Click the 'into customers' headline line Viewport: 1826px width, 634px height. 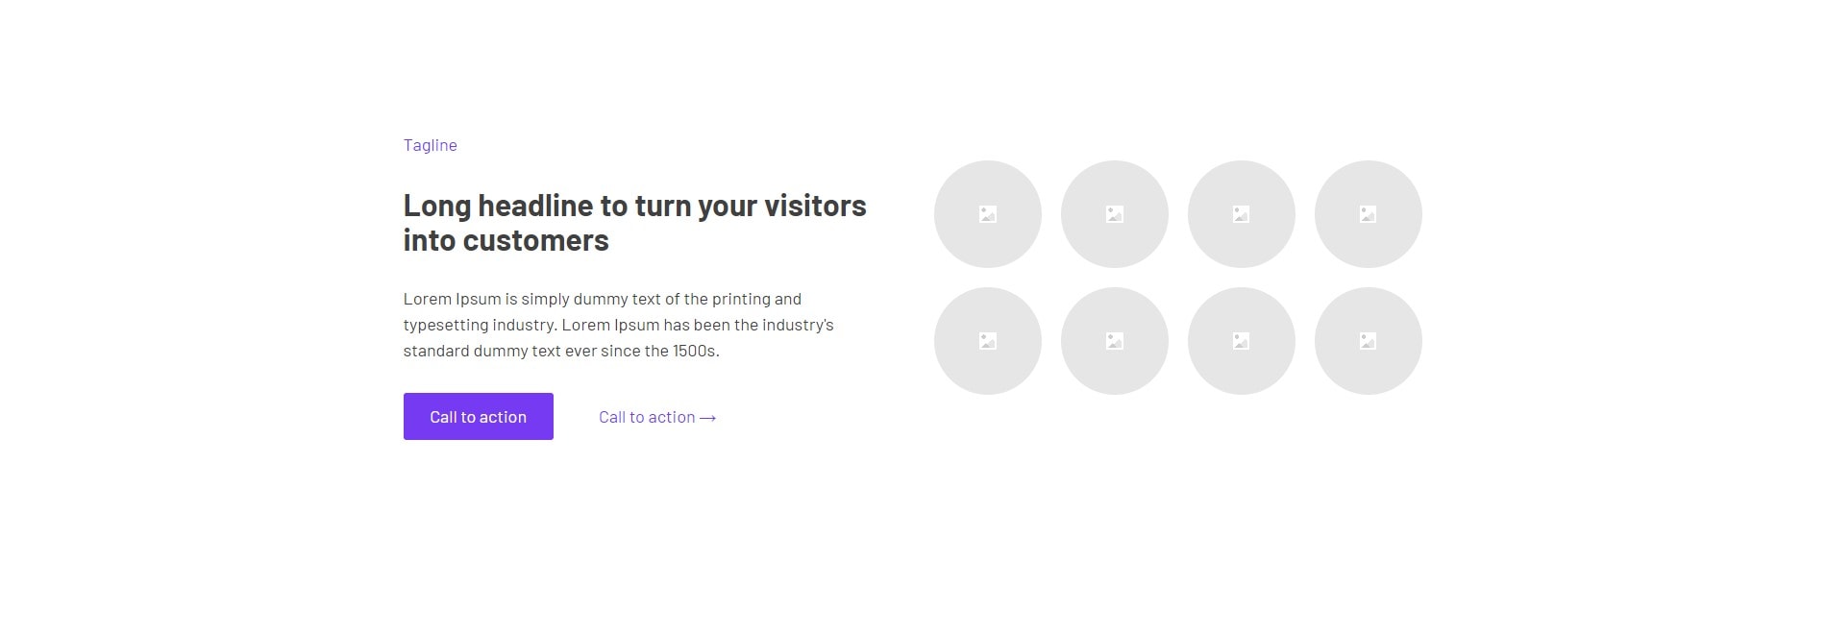(x=506, y=240)
